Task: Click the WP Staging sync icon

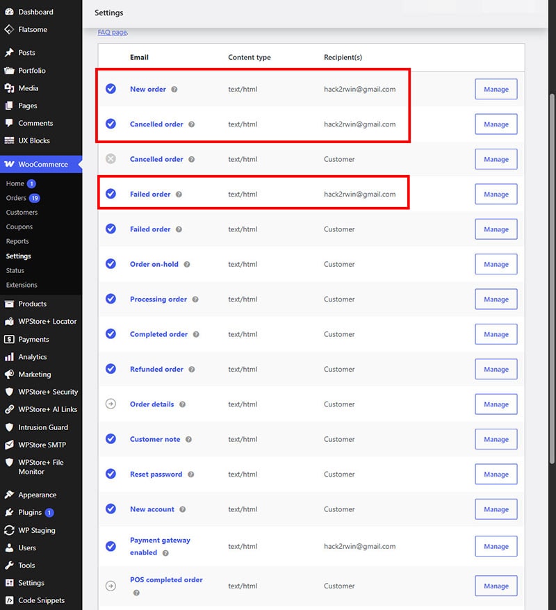Action: pyautogui.click(x=9, y=530)
